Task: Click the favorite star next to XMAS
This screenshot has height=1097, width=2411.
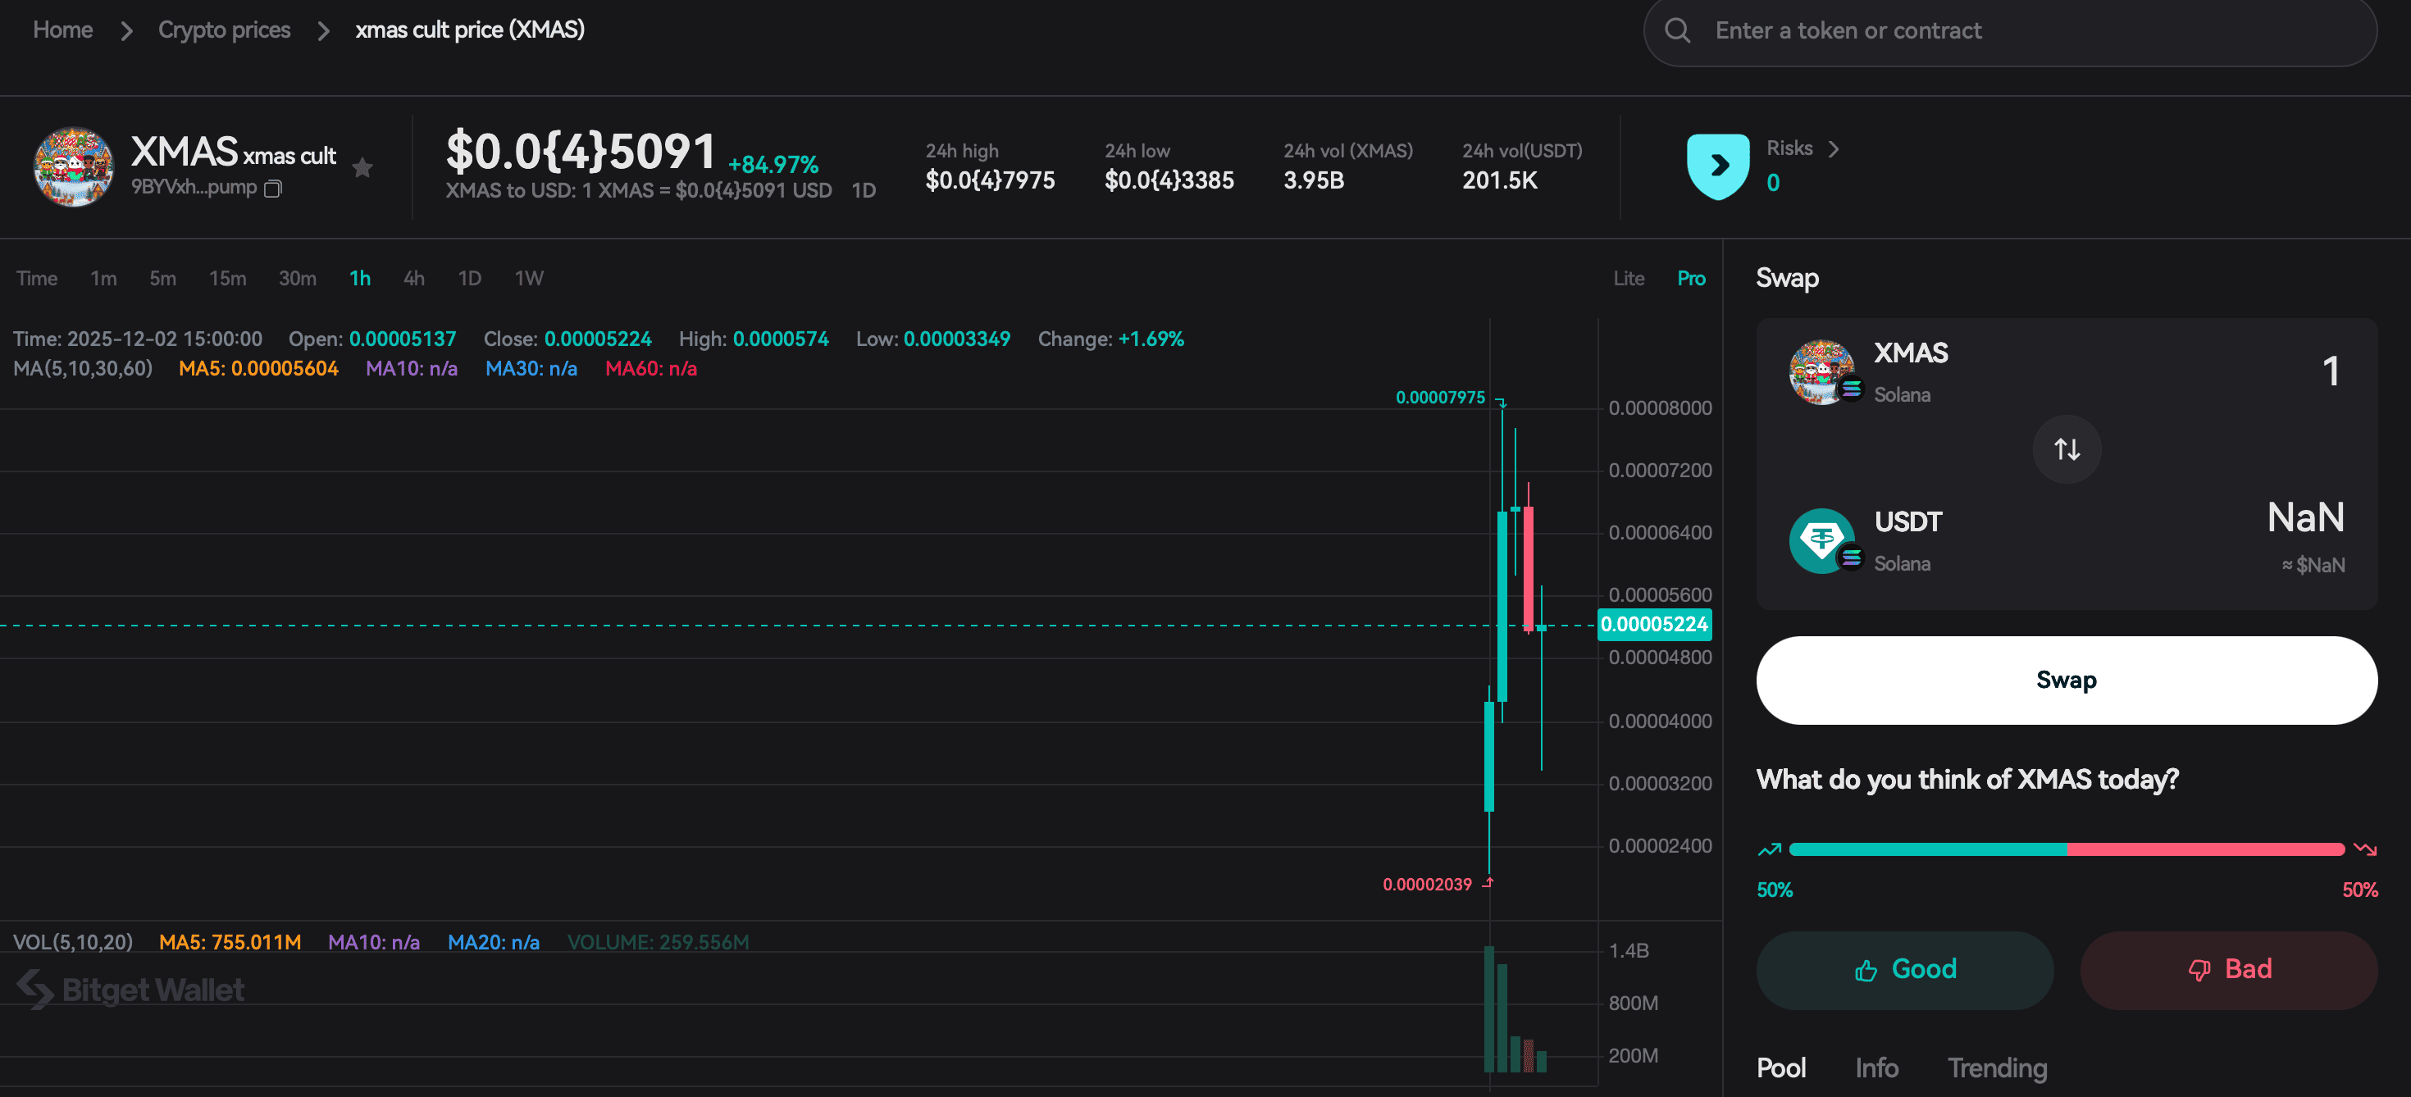Action: pos(362,167)
